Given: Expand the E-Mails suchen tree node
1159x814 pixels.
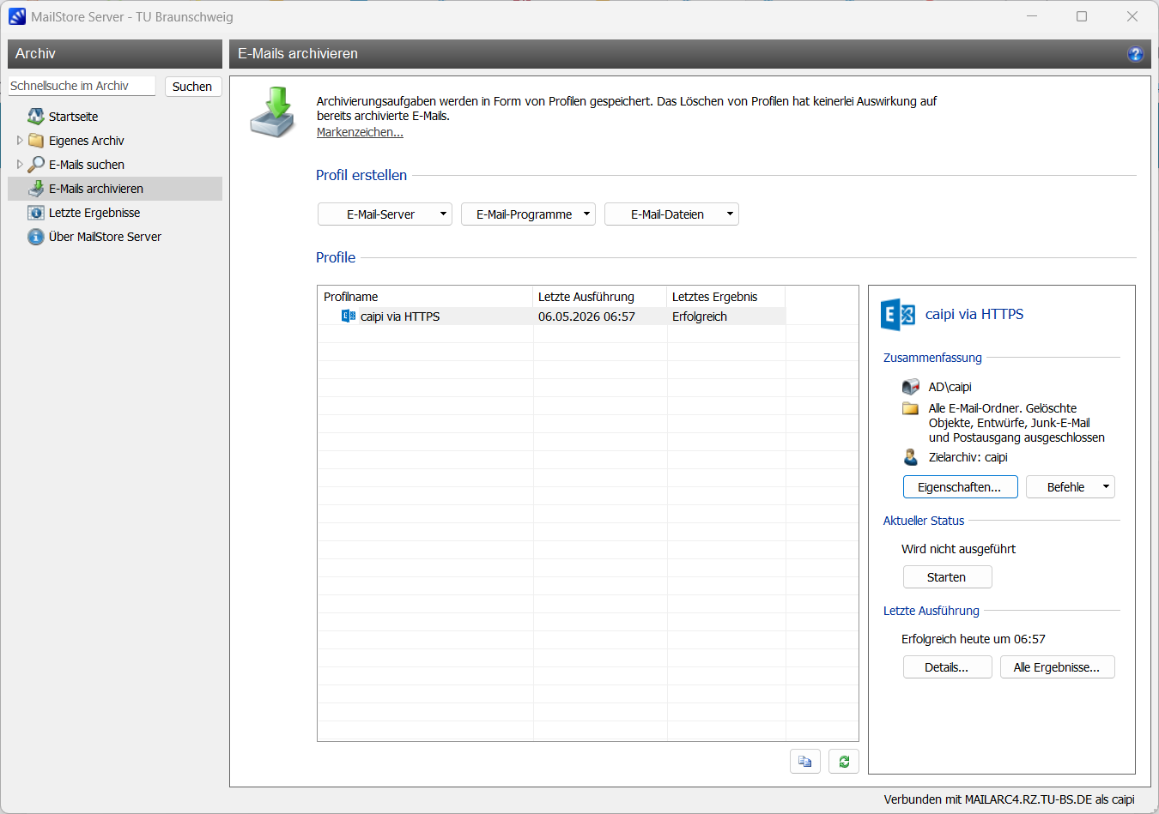Looking at the screenshot, I should 20,164.
